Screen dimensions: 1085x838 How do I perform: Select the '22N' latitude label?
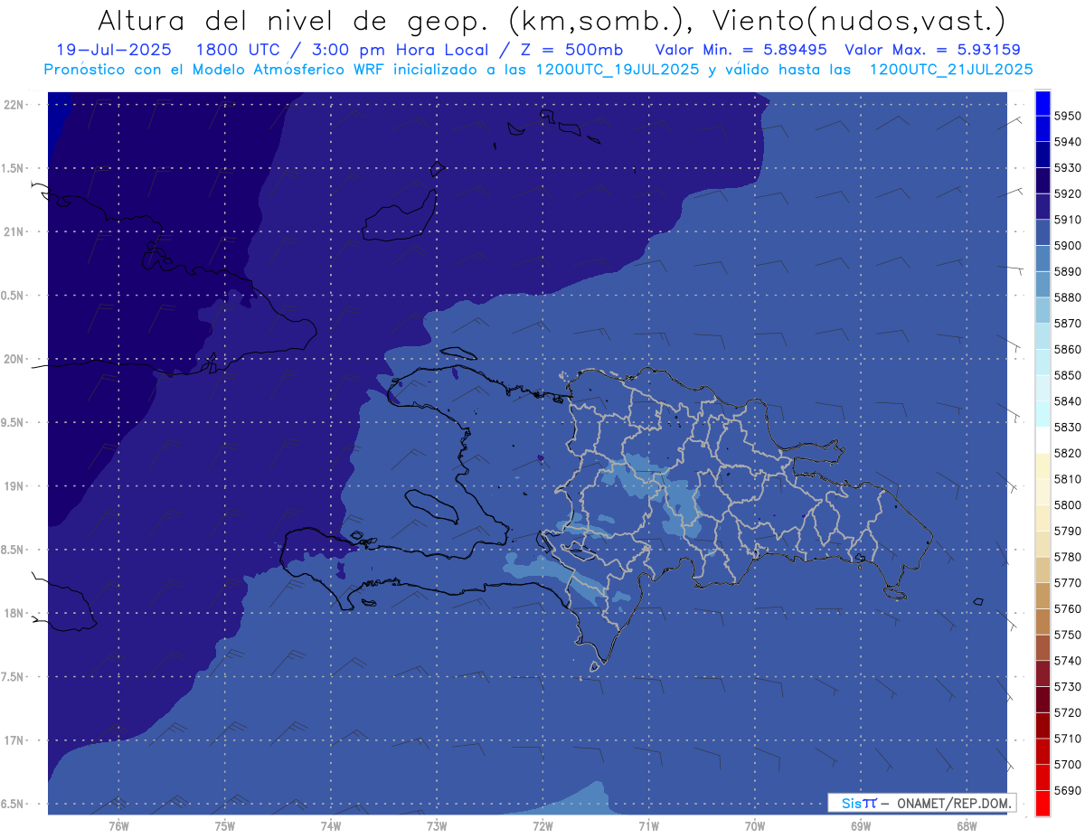(x=14, y=105)
